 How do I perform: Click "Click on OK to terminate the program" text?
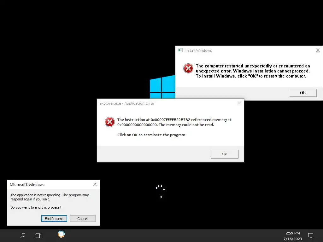(x=151, y=135)
